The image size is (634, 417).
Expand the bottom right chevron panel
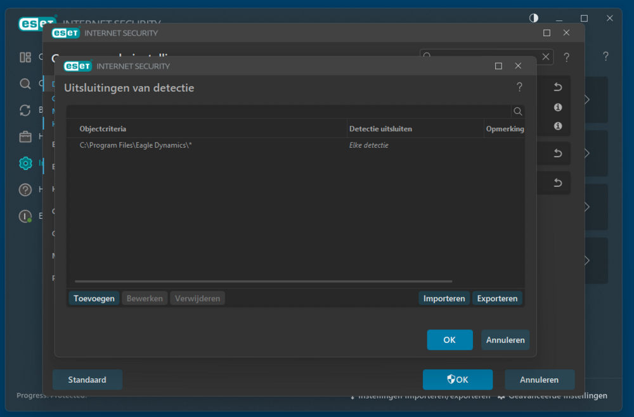[586, 260]
